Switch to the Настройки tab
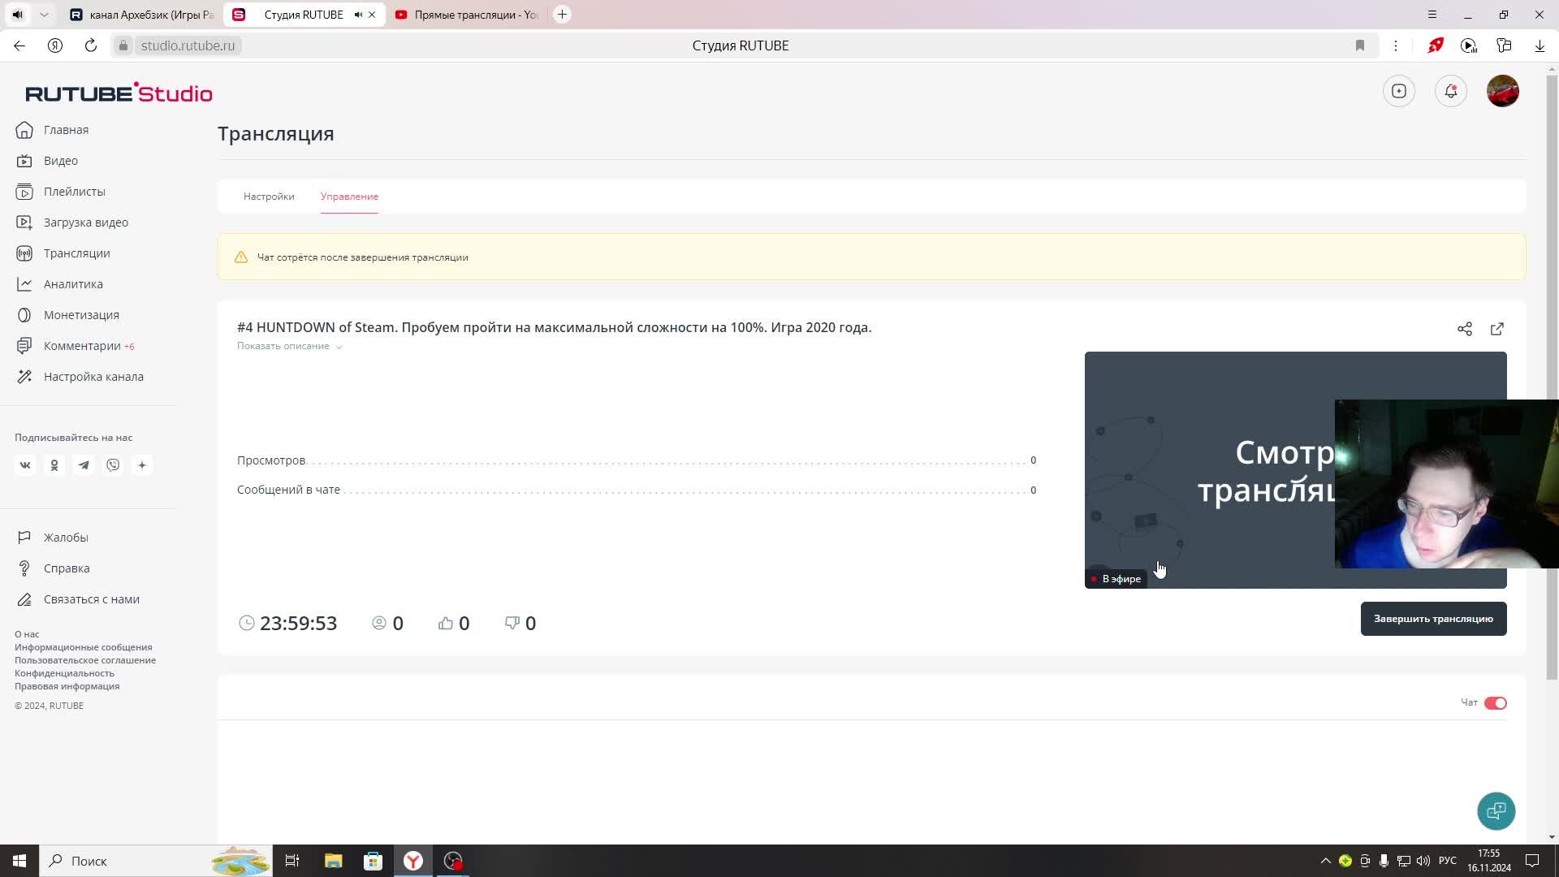Screen dimensions: 1559x877 click(x=269, y=197)
